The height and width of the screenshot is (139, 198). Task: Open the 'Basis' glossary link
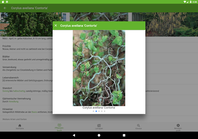click(x=34, y=112)
